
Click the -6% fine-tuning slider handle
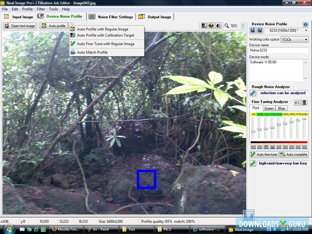point(253,132)
